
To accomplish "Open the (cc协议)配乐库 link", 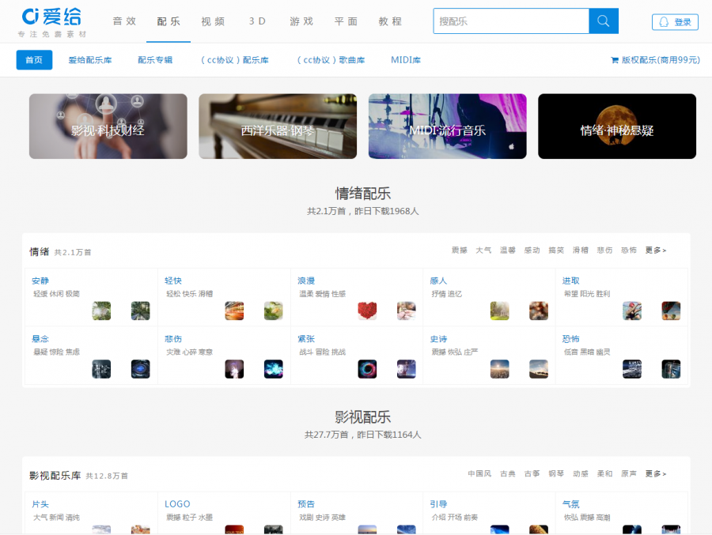I will coord(235,60).
